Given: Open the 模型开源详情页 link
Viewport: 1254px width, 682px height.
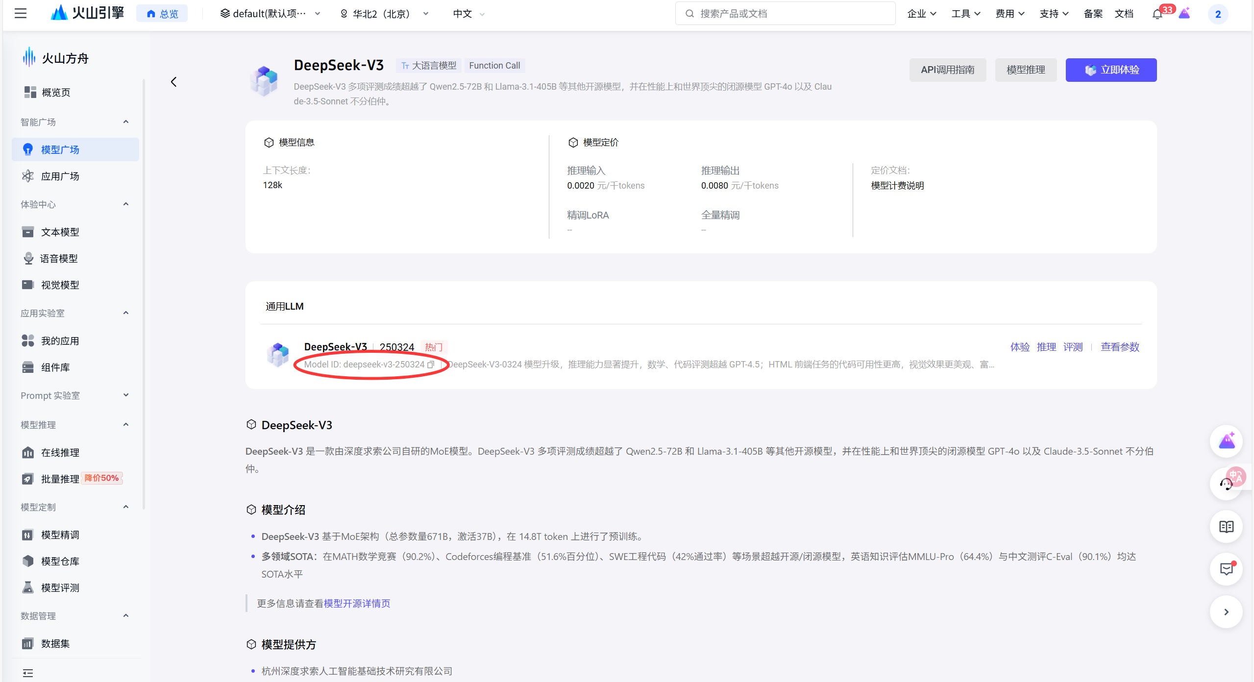Looking at the screenshot, I should [x=357, y=603].
